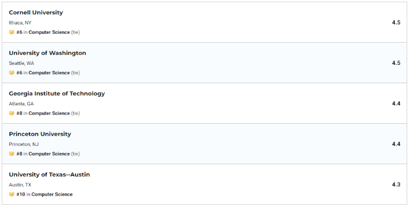The image size is (410, 208).
Task: Click the #10 in Computer Science link
Action: 44,194
